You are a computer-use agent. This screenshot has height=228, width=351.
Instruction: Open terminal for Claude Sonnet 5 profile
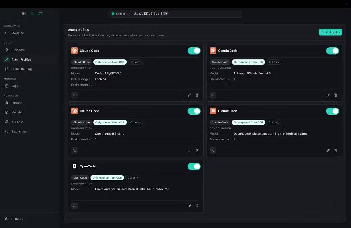(213, 95)
